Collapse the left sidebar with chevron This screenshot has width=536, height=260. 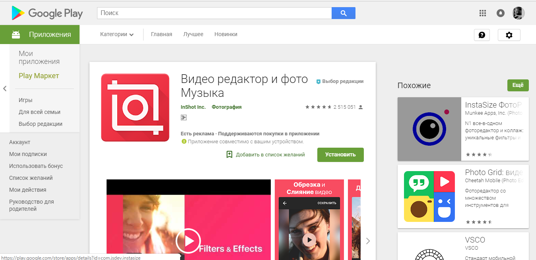[x=5, y=89]
